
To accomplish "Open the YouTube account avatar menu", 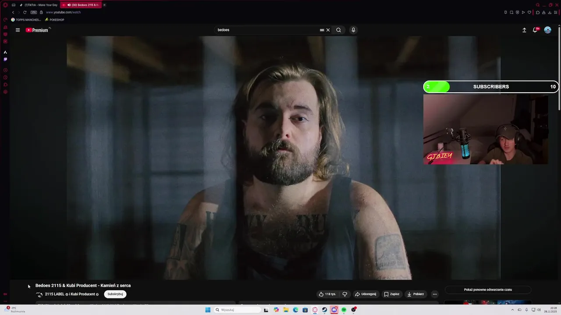I will [547, 30].
